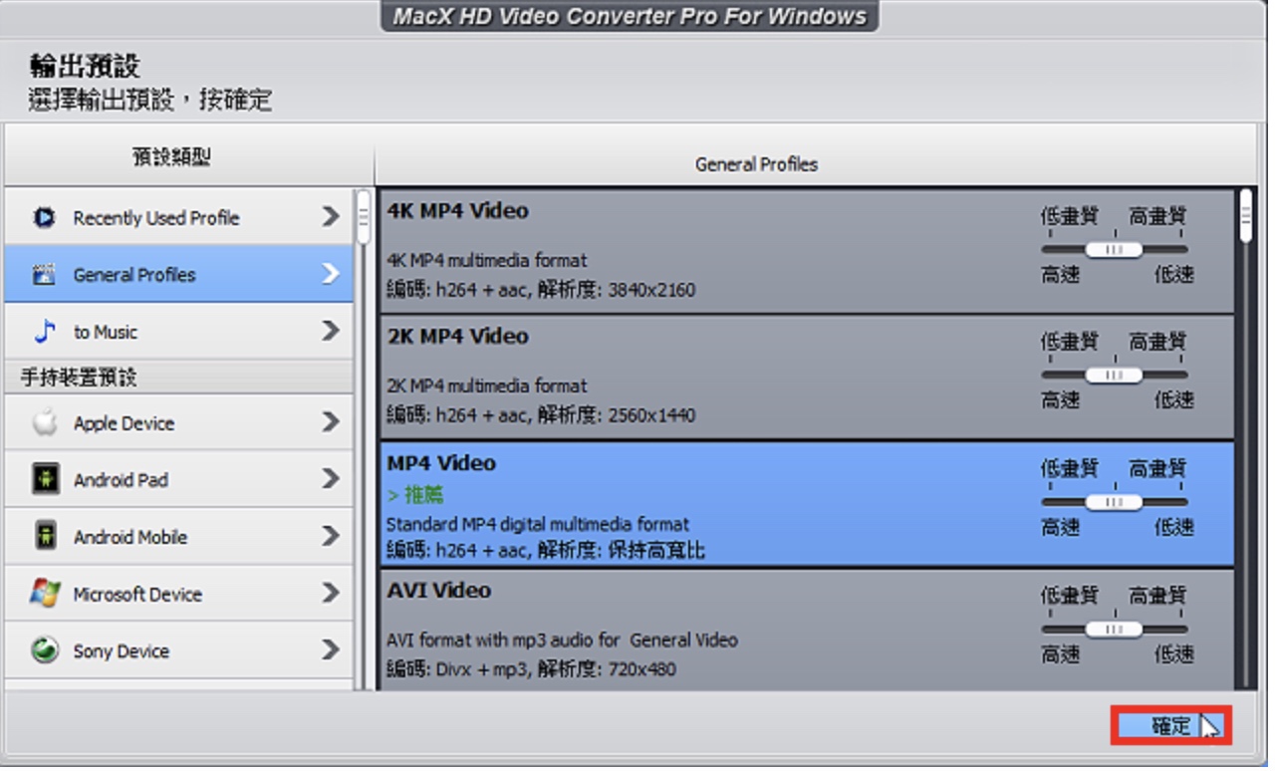The width and height of the screenshot is (1275, 771).
Task: Click the 預設類型 column header
Action: coord(171,158)
